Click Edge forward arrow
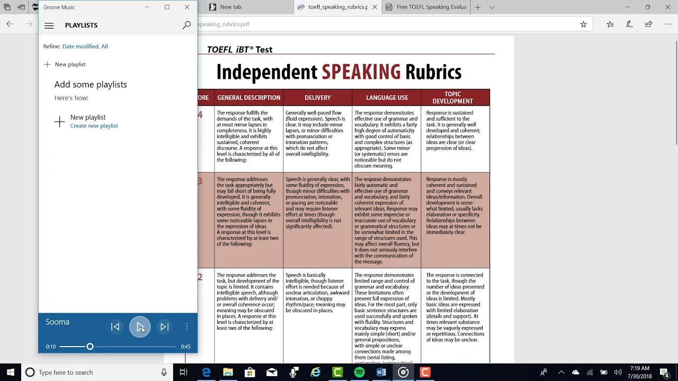This screenshot has height=381, width=678. pos(29,24)
